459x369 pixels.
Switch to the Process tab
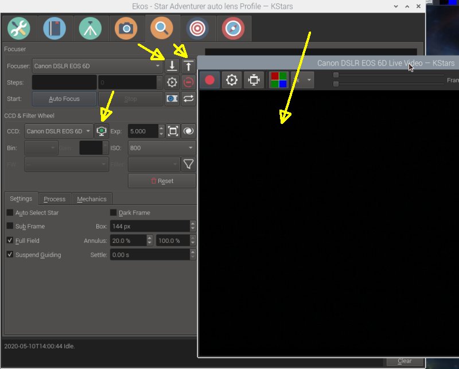click(x=55, y=199)
